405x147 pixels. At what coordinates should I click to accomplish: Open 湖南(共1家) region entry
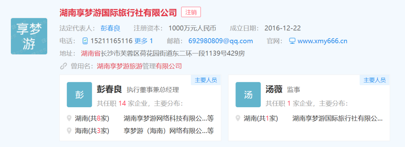pos(261,118)
